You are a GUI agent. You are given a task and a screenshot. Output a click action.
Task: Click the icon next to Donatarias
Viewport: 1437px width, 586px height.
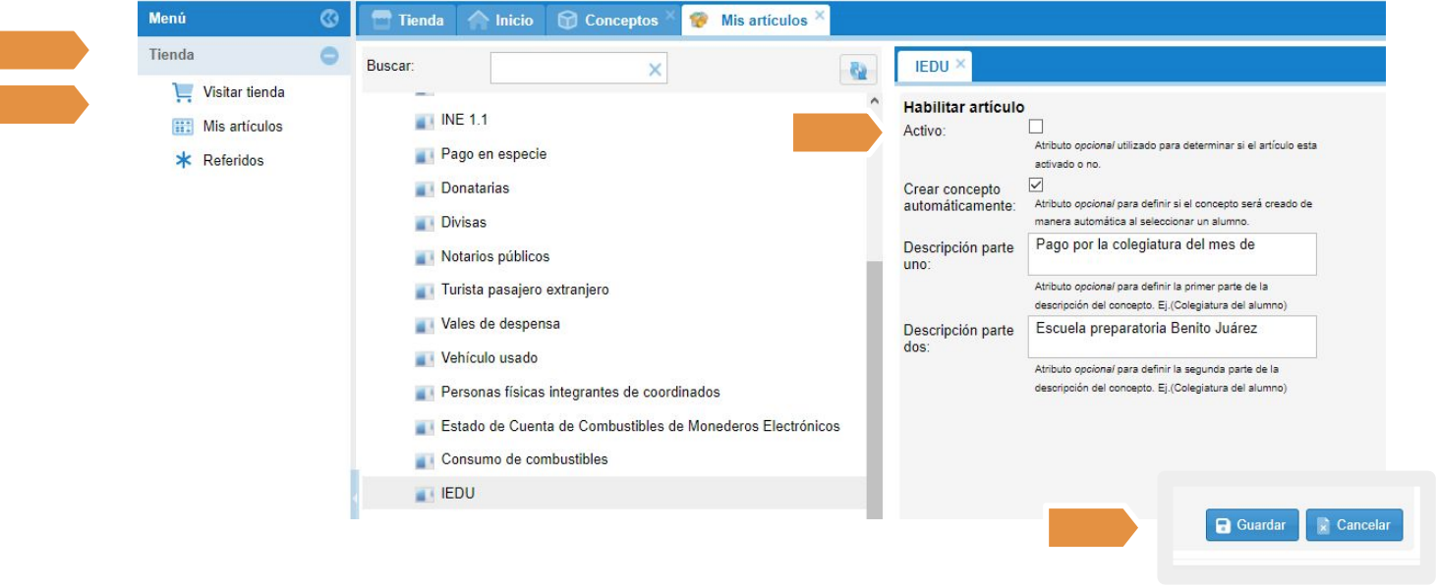424,188
